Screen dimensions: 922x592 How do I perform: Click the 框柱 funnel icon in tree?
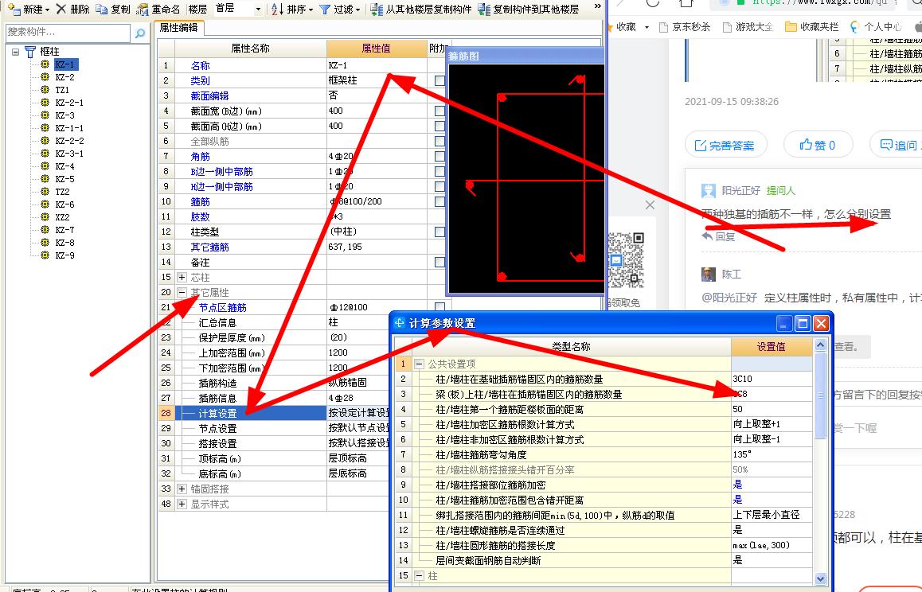30,52
